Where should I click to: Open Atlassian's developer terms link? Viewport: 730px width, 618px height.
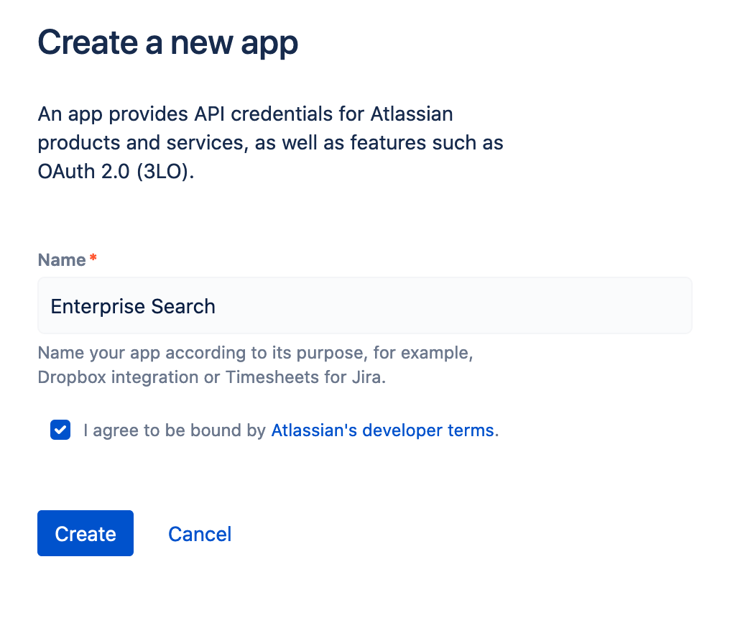coord(382,430)
